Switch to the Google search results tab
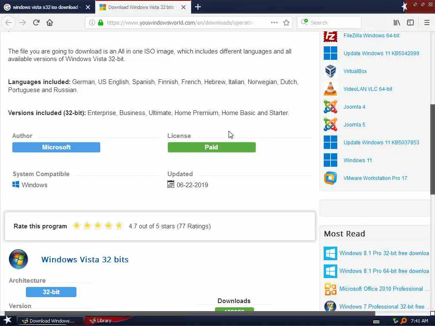435x326 pixels. pos(45,7)
